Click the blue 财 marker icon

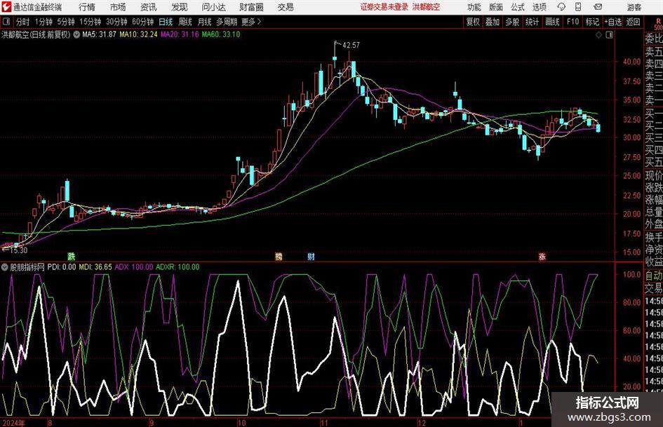tap(311, 256)
